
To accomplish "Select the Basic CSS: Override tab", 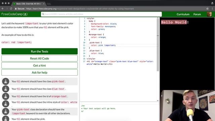I will [x=29, y=4].
